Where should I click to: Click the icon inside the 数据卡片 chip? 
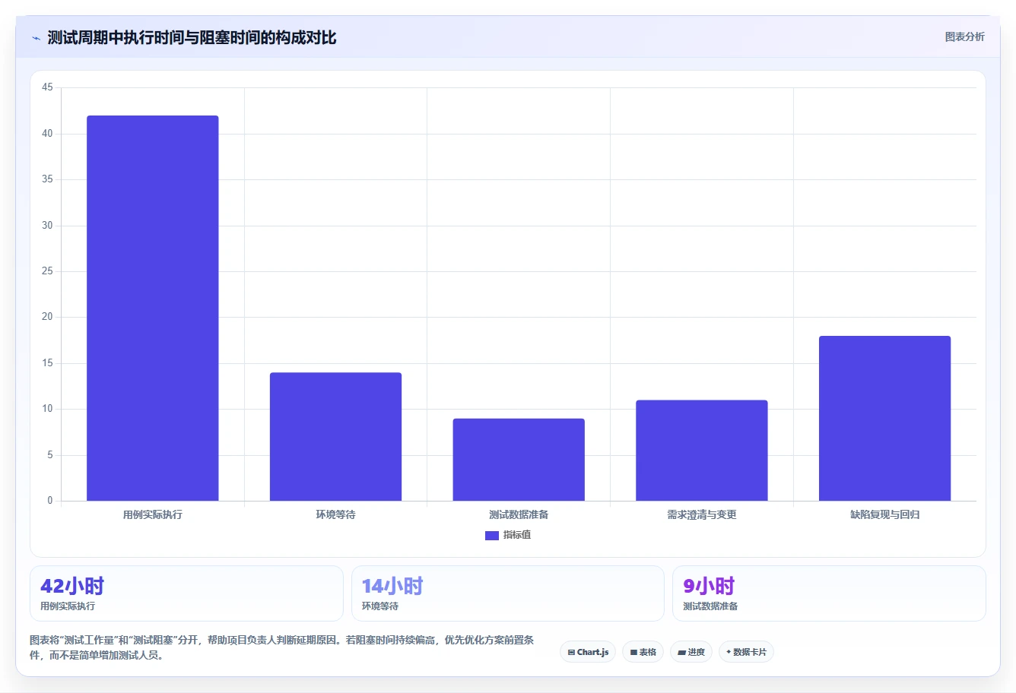pyautogui.click(x=729, y=652)
